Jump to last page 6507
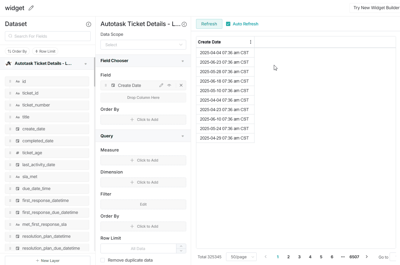Viewport: 400px width, 265px height. point(354,257)
